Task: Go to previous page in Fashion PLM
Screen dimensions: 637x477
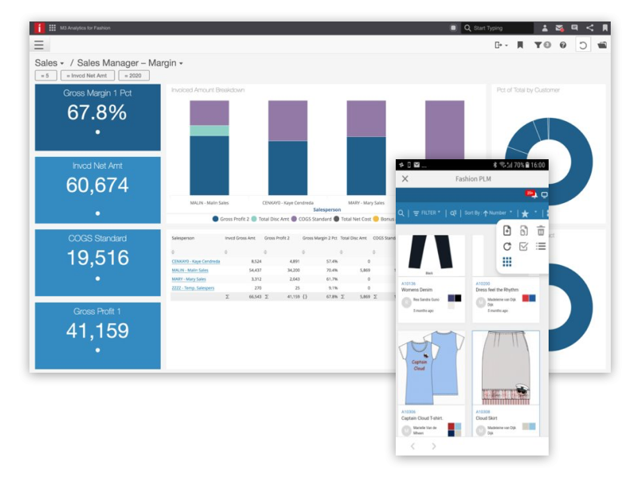Action: click(x=412, y=446)
